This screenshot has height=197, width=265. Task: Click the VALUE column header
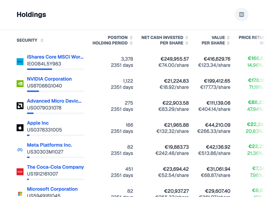click(x=218, y=37)
